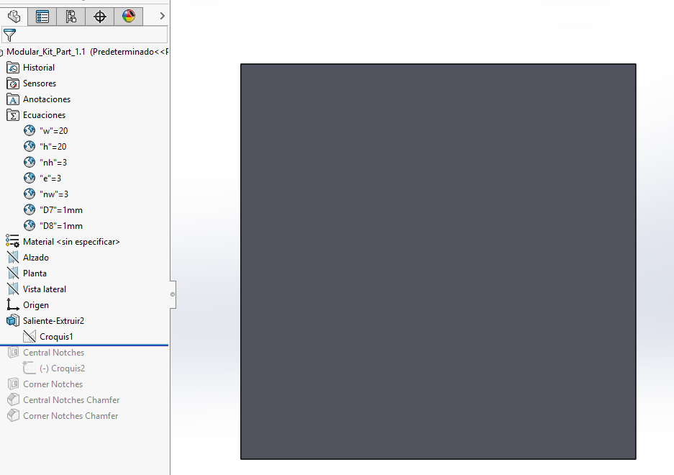Select Material <sin especificar> item
This screenshot has width=674, height=475.
[71, 242]
